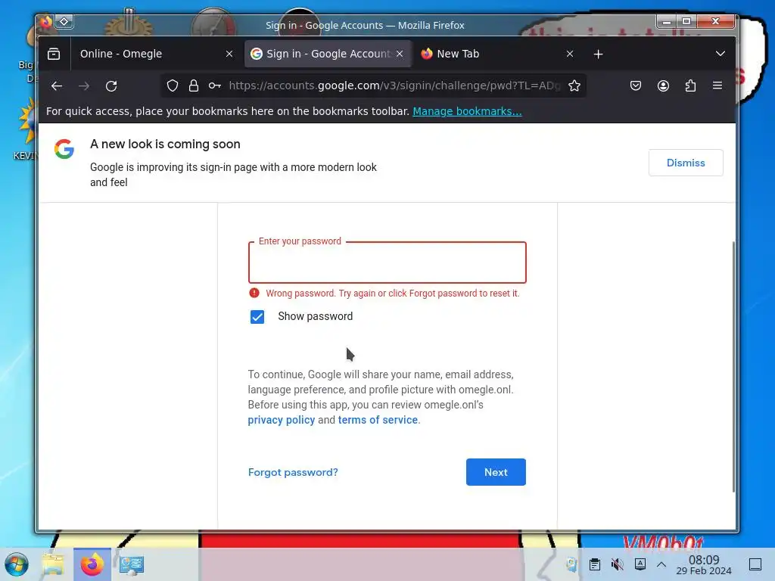Open the Firefox account icon
Viewport: 775px width, 581px height.
663,86
